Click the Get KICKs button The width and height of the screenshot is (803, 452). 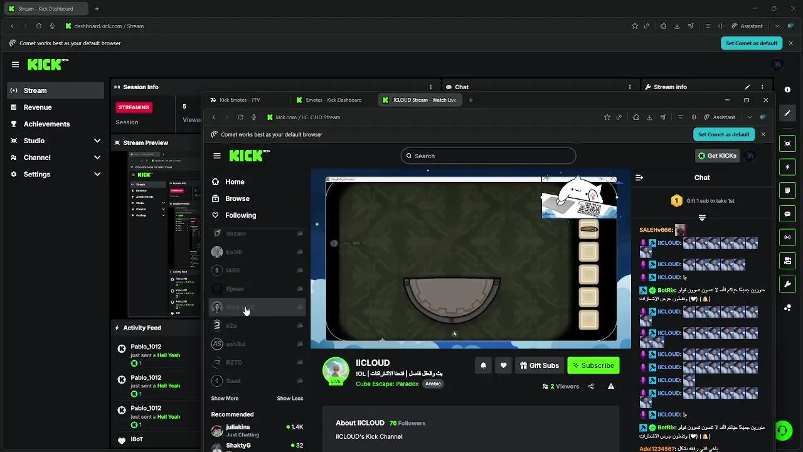tap(718, 156)
